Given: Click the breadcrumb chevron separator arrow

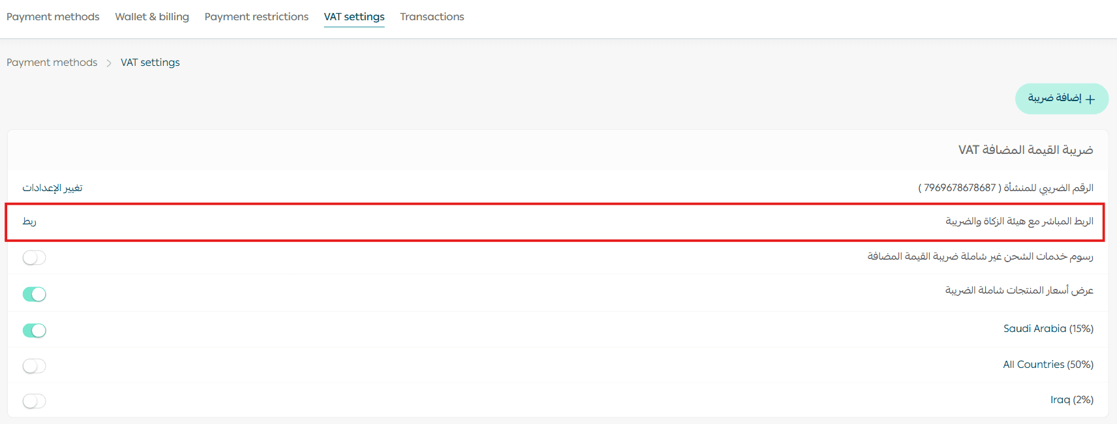Looking at the screenshot, I should 109,63.
